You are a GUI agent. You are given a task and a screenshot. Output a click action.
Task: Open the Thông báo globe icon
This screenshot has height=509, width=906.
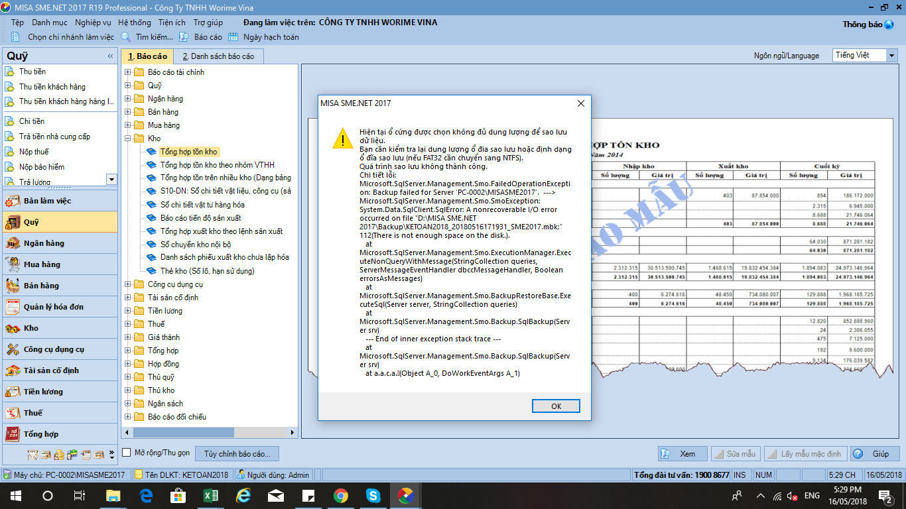tap(889, 25)
